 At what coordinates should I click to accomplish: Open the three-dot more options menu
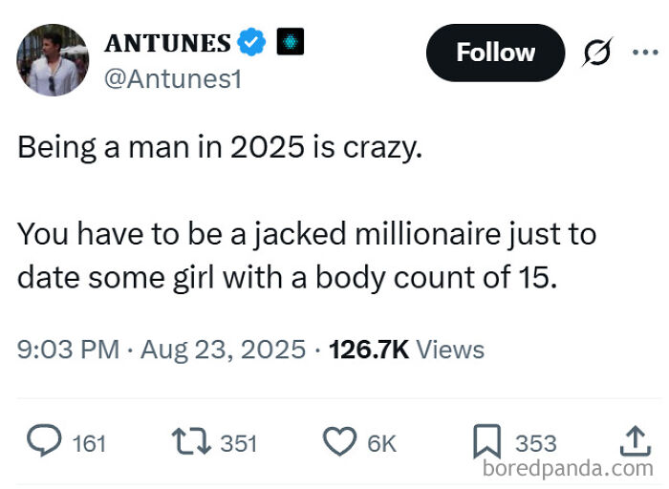point(645,53)
